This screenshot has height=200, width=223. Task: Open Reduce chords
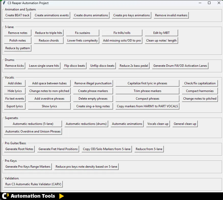[49, 41]
